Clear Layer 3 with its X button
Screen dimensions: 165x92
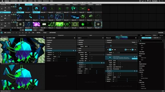click(x=2, y=9)
